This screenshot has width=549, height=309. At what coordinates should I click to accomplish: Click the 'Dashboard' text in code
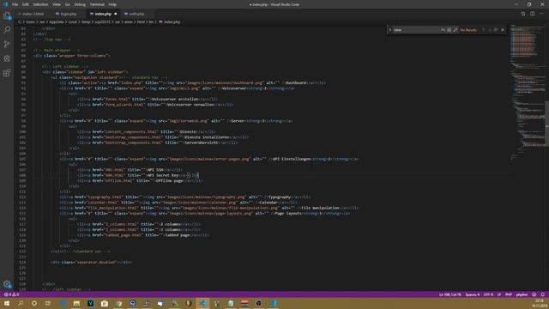(296, 83)
